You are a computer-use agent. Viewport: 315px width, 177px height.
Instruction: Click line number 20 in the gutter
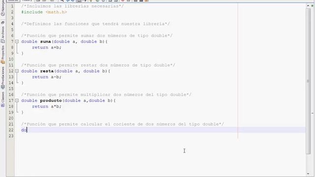click(11, 118)
